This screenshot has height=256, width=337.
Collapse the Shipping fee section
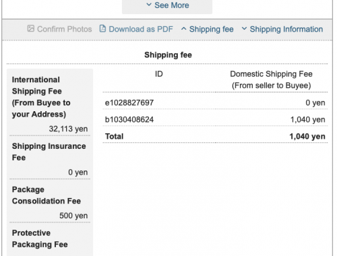[x=207, y=29]
